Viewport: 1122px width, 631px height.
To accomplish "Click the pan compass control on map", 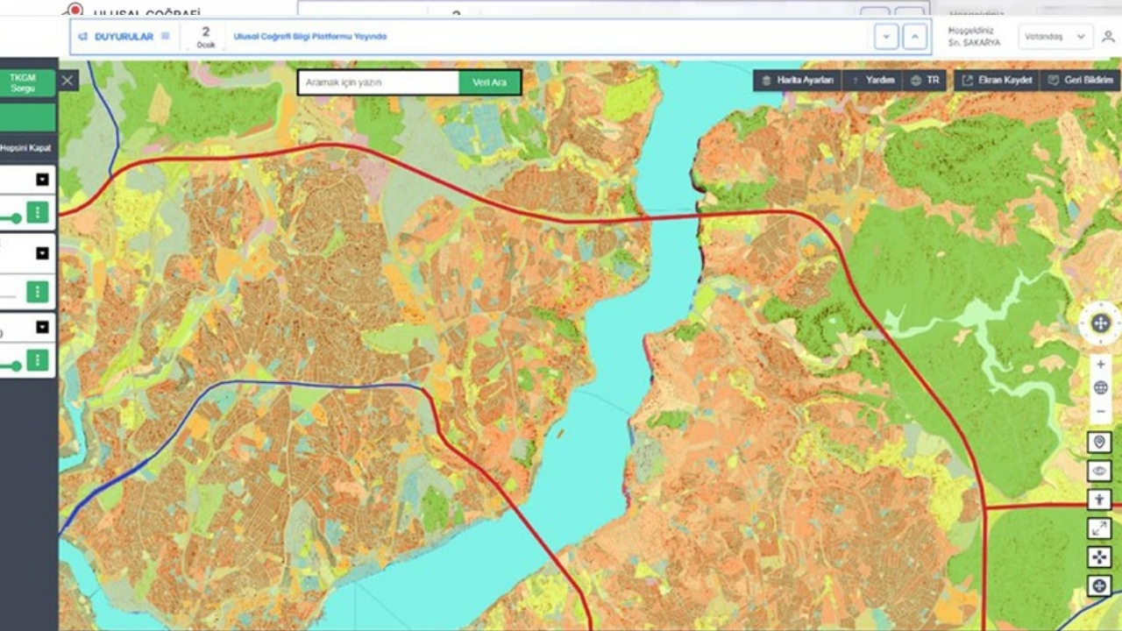I will click(x=1100, y=323).
